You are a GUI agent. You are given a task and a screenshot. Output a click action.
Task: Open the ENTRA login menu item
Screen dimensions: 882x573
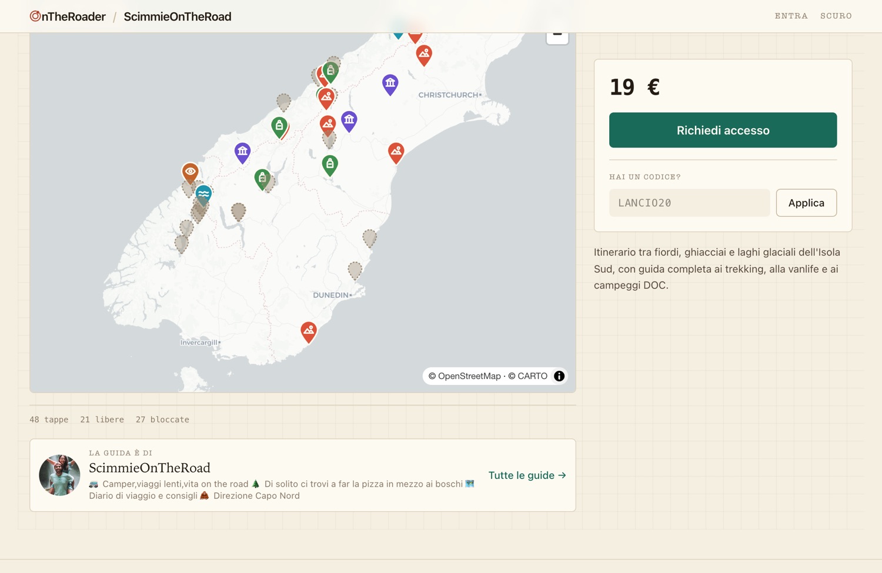[x=791, y=16]
